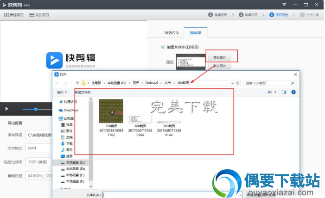Viewport: 325px width, 198px height.
Task: Open the main window dropdown menu icon
Action: (284, 5)
